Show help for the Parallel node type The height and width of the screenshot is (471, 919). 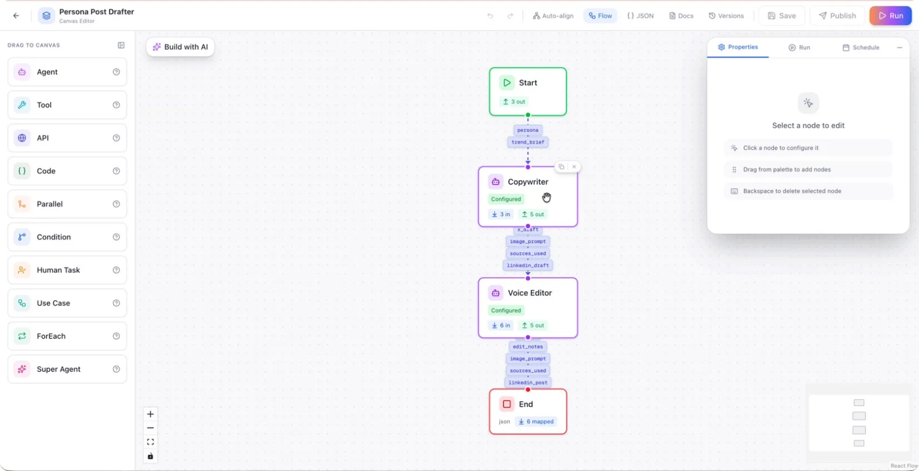point(116,204)
